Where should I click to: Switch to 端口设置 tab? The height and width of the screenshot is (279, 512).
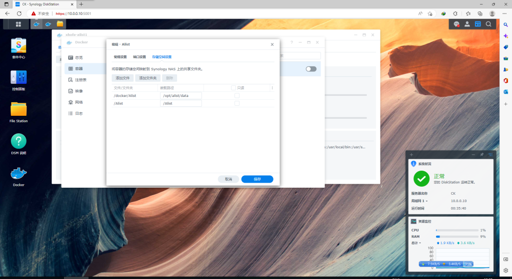[x=139, y=57]
